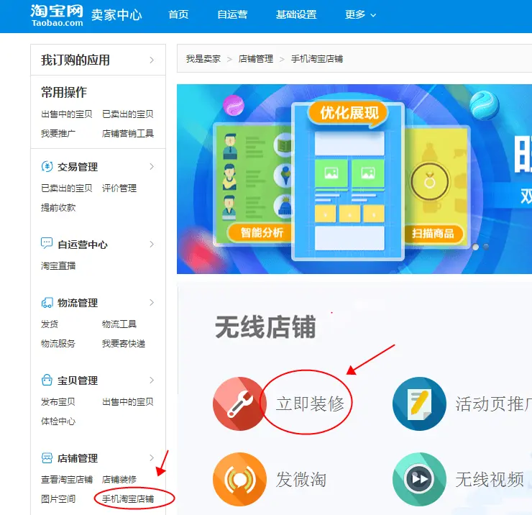Click the red wrench 立即装修 icon
532x515 pixels.
pyautogui.click(x=239, y=404)
